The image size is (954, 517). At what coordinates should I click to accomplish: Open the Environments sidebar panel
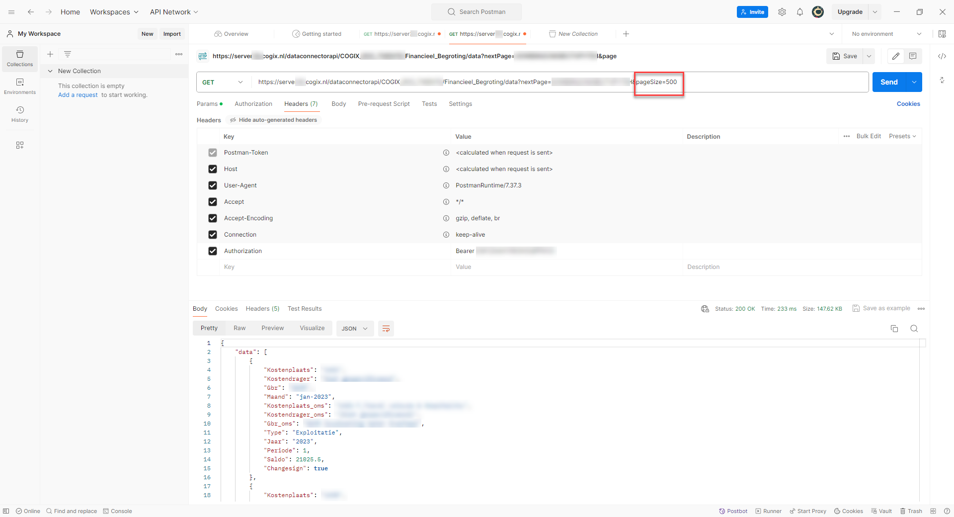point(20,86)
